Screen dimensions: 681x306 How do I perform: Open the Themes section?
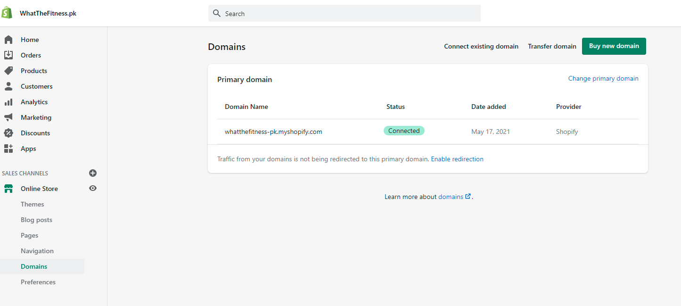(32, 204)
